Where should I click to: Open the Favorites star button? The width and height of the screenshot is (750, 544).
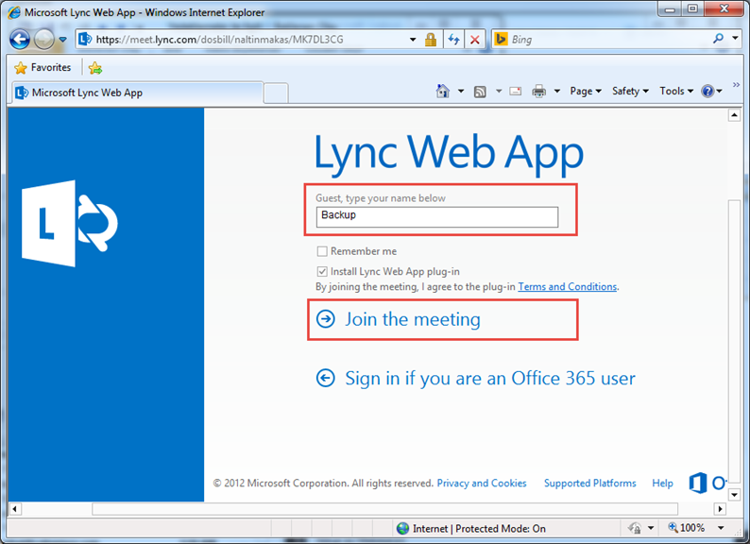click(x=43, y=67)
